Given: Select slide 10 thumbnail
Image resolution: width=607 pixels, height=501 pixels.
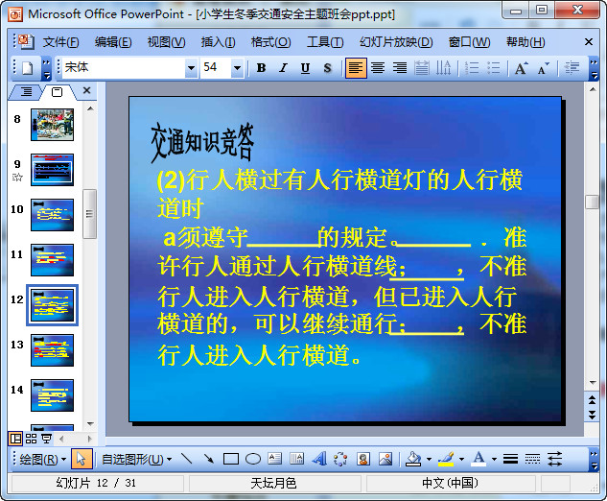Looking at the screenshot, I should (52, 214).
